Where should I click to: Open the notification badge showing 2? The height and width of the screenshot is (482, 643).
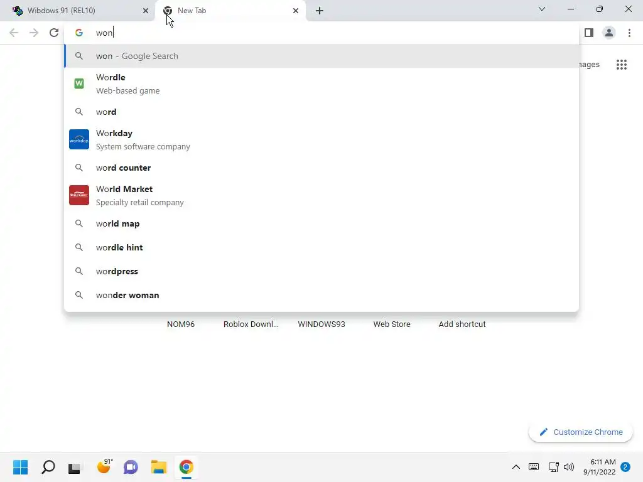625,467
